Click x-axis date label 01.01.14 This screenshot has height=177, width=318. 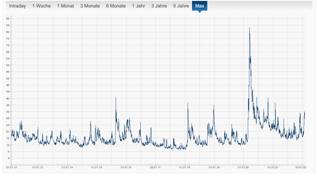coord(67,167)
